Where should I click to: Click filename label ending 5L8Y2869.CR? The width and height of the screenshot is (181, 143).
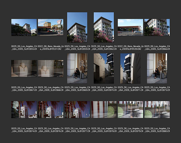77,89
